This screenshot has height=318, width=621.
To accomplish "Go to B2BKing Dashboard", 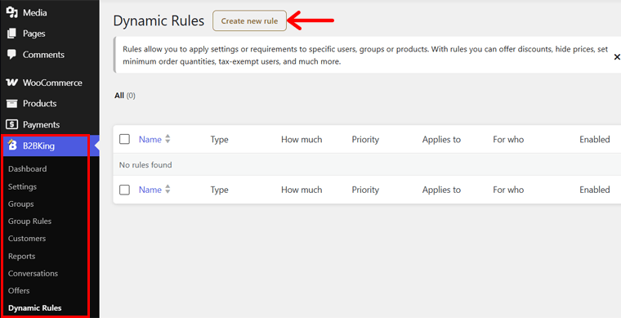I will (27, 168).
